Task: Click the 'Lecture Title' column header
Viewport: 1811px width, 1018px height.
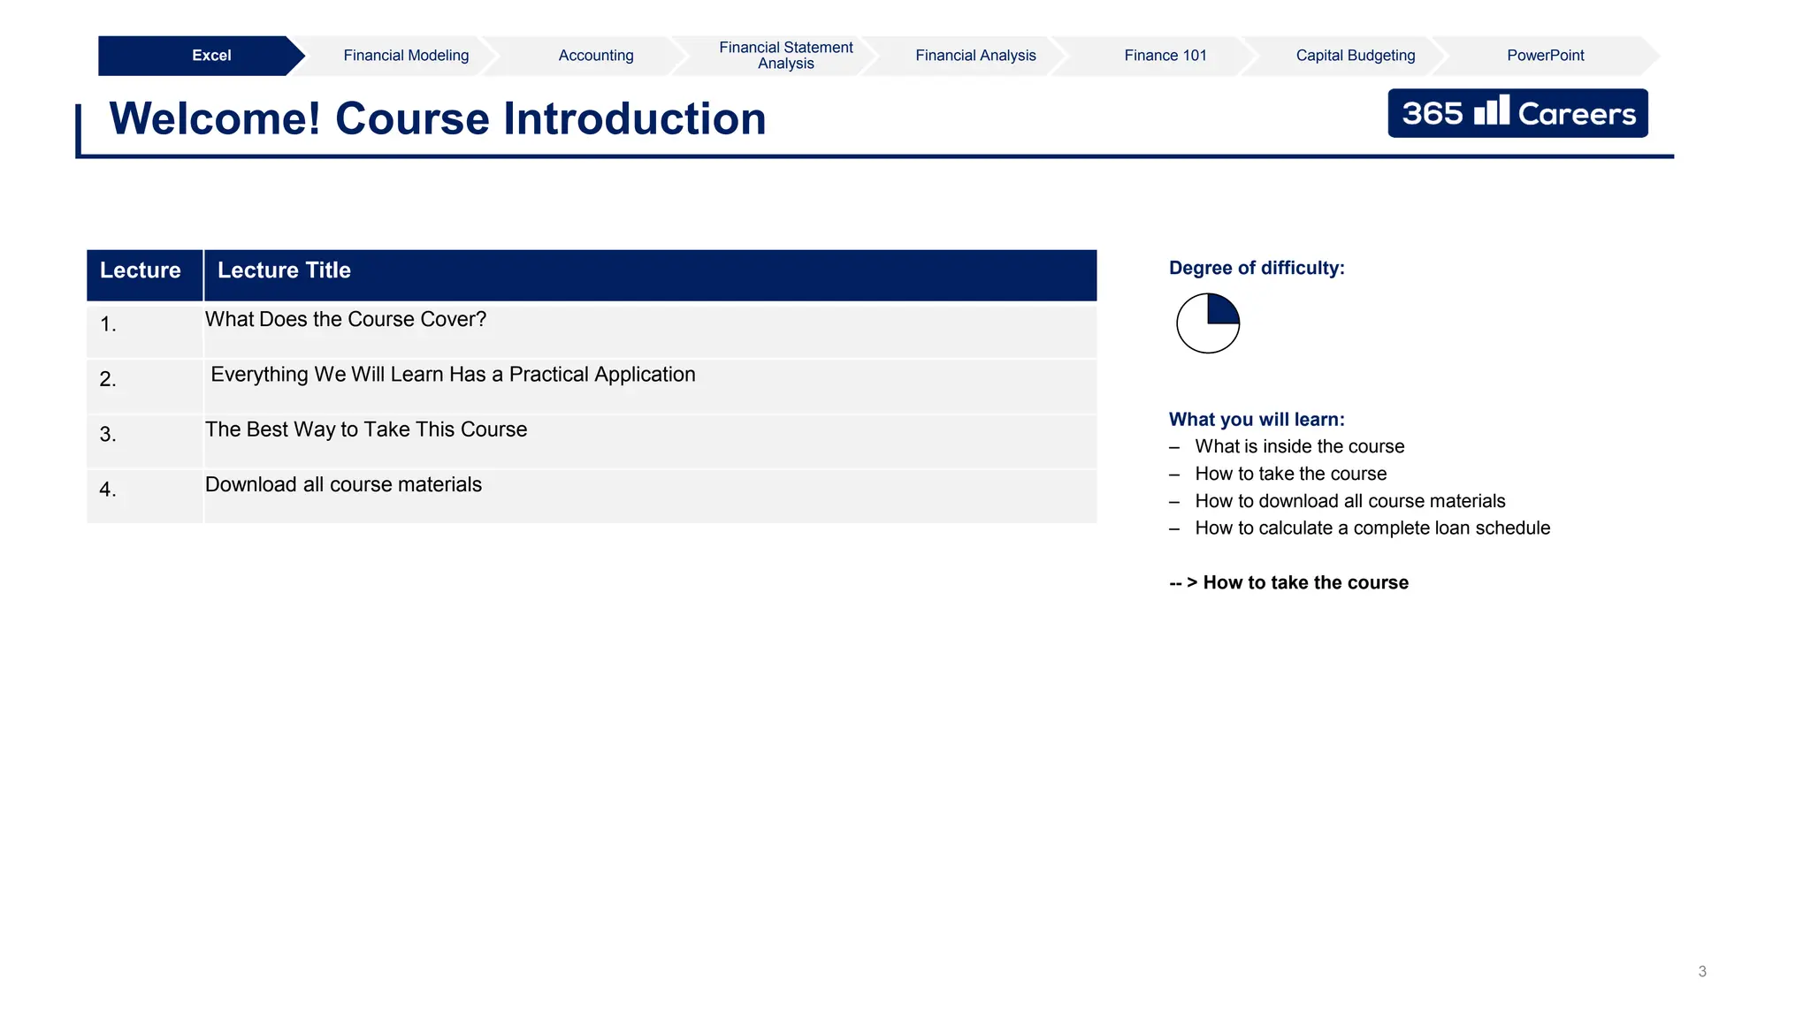Action: tap(651, 275)
